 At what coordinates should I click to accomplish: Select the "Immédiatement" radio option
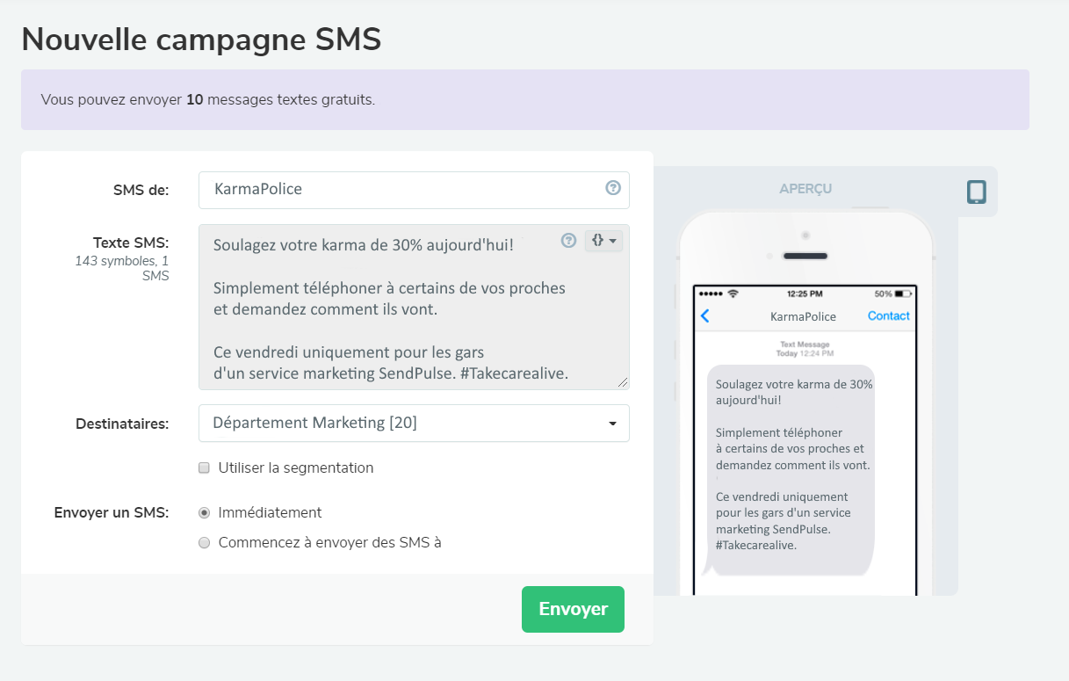(205, 512)
